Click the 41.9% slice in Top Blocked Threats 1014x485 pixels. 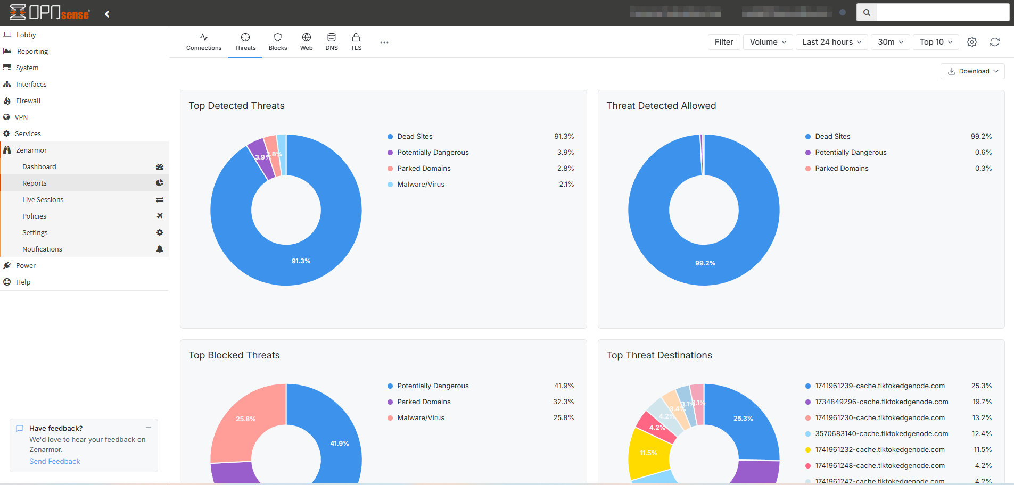340,444
